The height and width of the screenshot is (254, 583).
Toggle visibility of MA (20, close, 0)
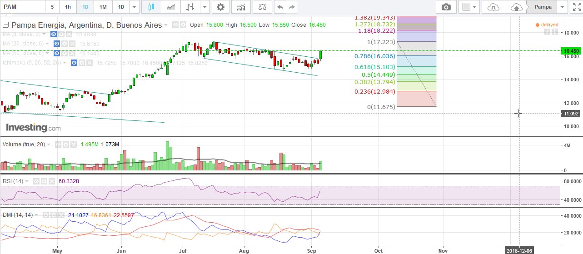[57, 44]
